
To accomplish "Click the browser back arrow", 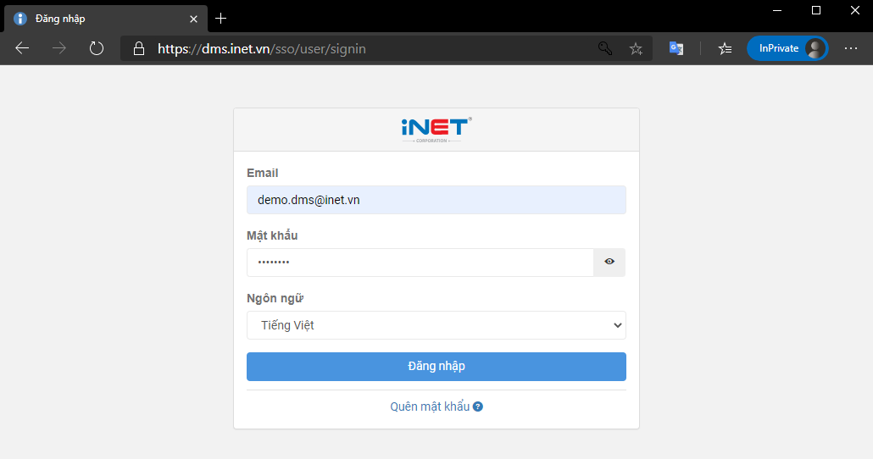I will coord(22,48).
